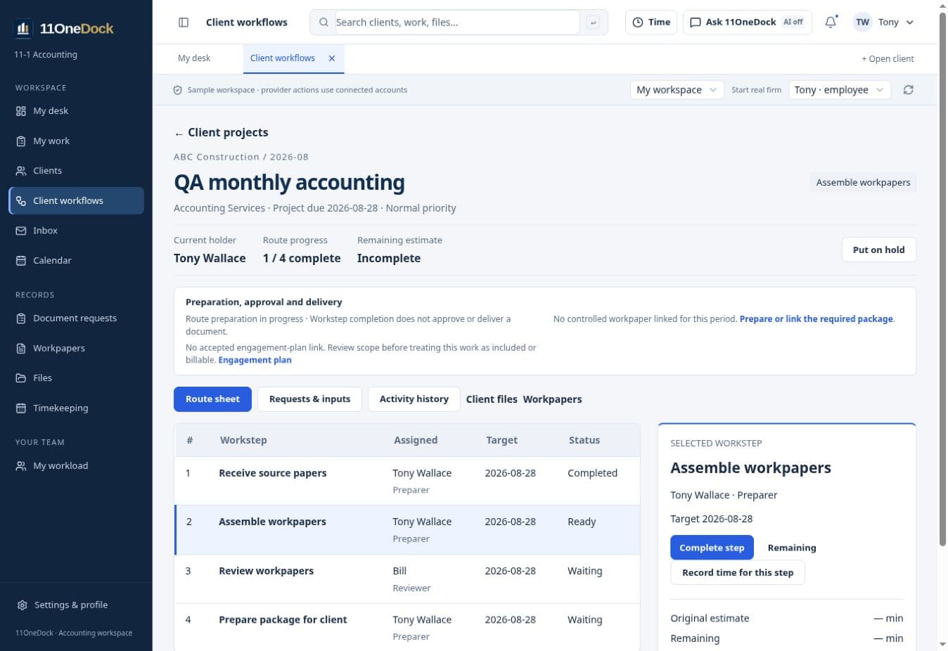Toggle the sidebar collapse icon

[x=184, y=22]
